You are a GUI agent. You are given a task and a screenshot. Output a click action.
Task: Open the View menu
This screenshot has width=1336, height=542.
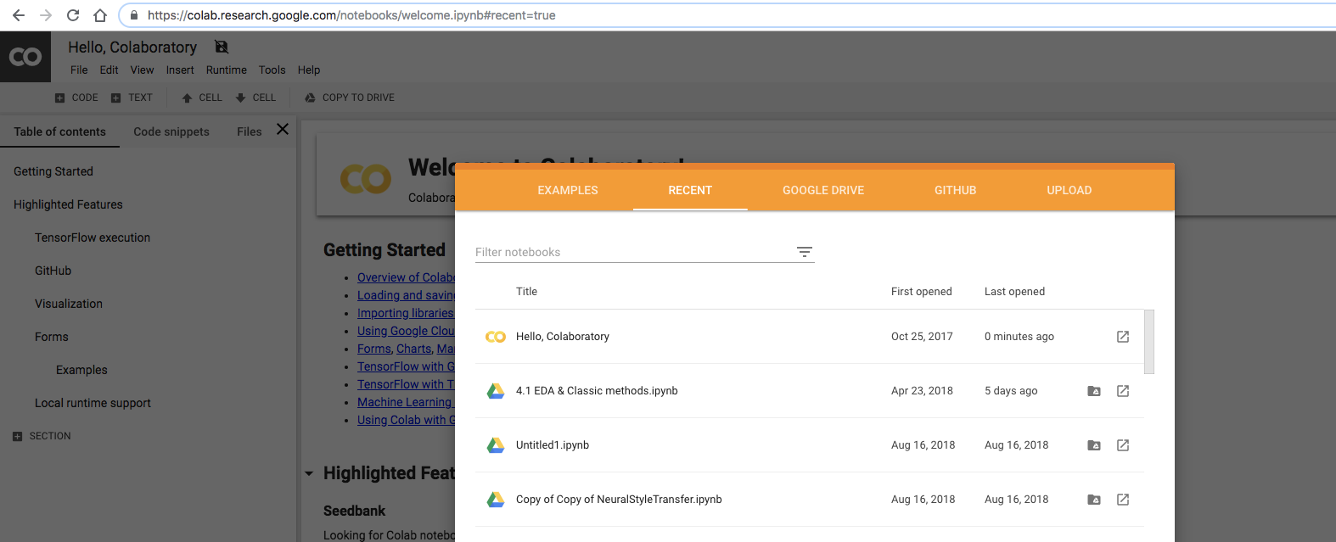142,70
